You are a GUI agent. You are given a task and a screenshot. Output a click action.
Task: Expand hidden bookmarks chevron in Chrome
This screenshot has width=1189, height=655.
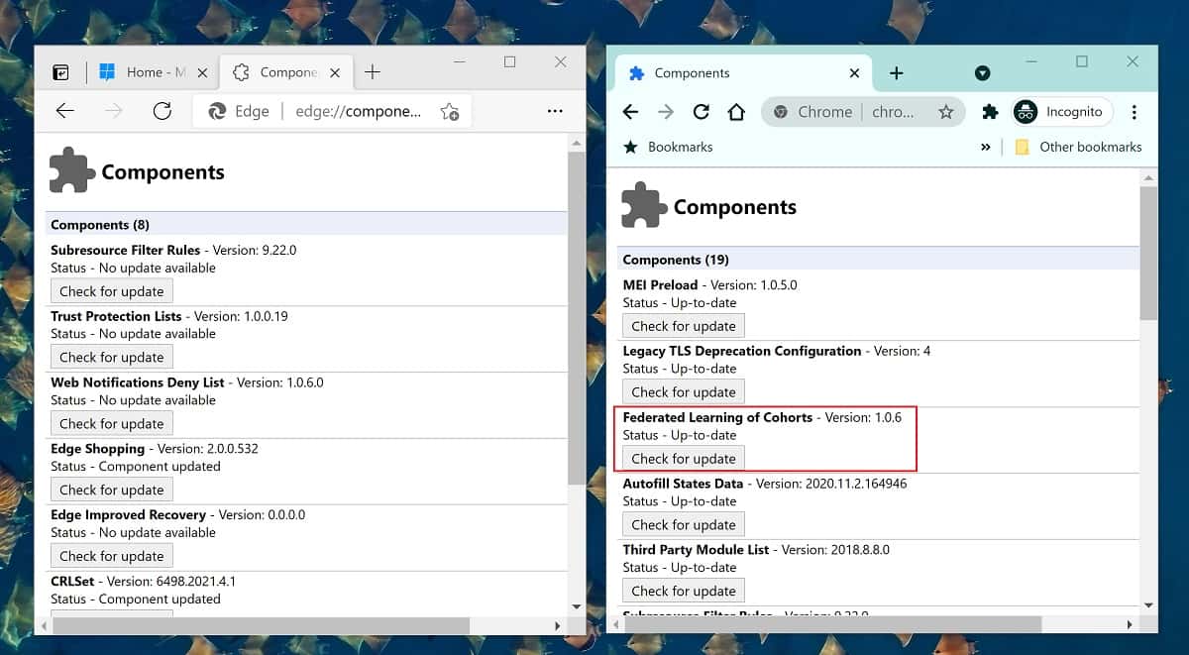(x=985, y=147)
